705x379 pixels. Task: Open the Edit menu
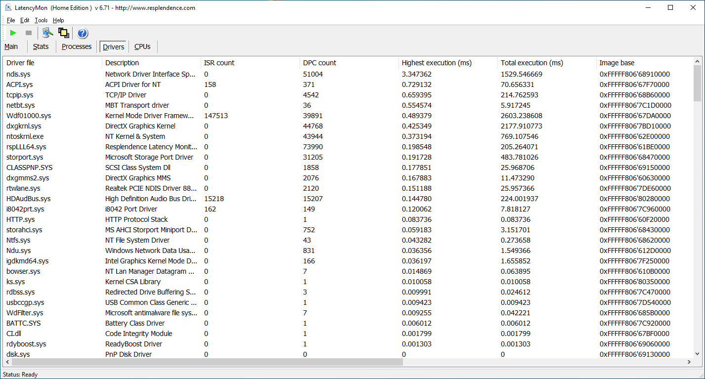coord(25,20)
